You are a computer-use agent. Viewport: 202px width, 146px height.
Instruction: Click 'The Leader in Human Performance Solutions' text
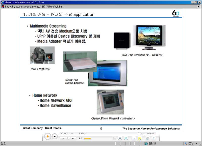[x=151, y=129]
